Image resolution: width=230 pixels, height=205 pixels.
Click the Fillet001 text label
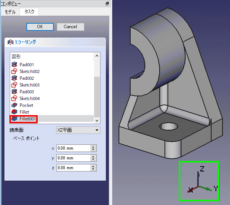pos(27,119)
